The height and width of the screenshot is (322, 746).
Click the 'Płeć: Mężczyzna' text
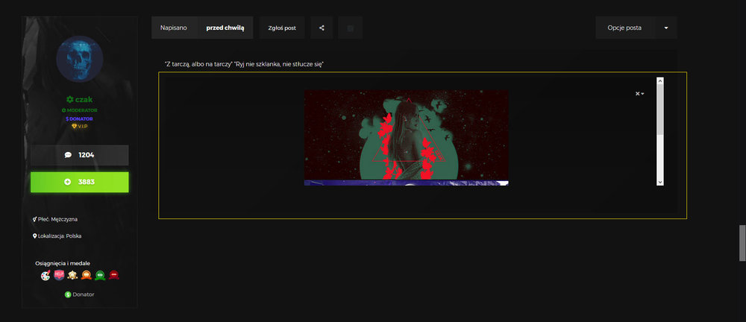click(x=57, y=219)
